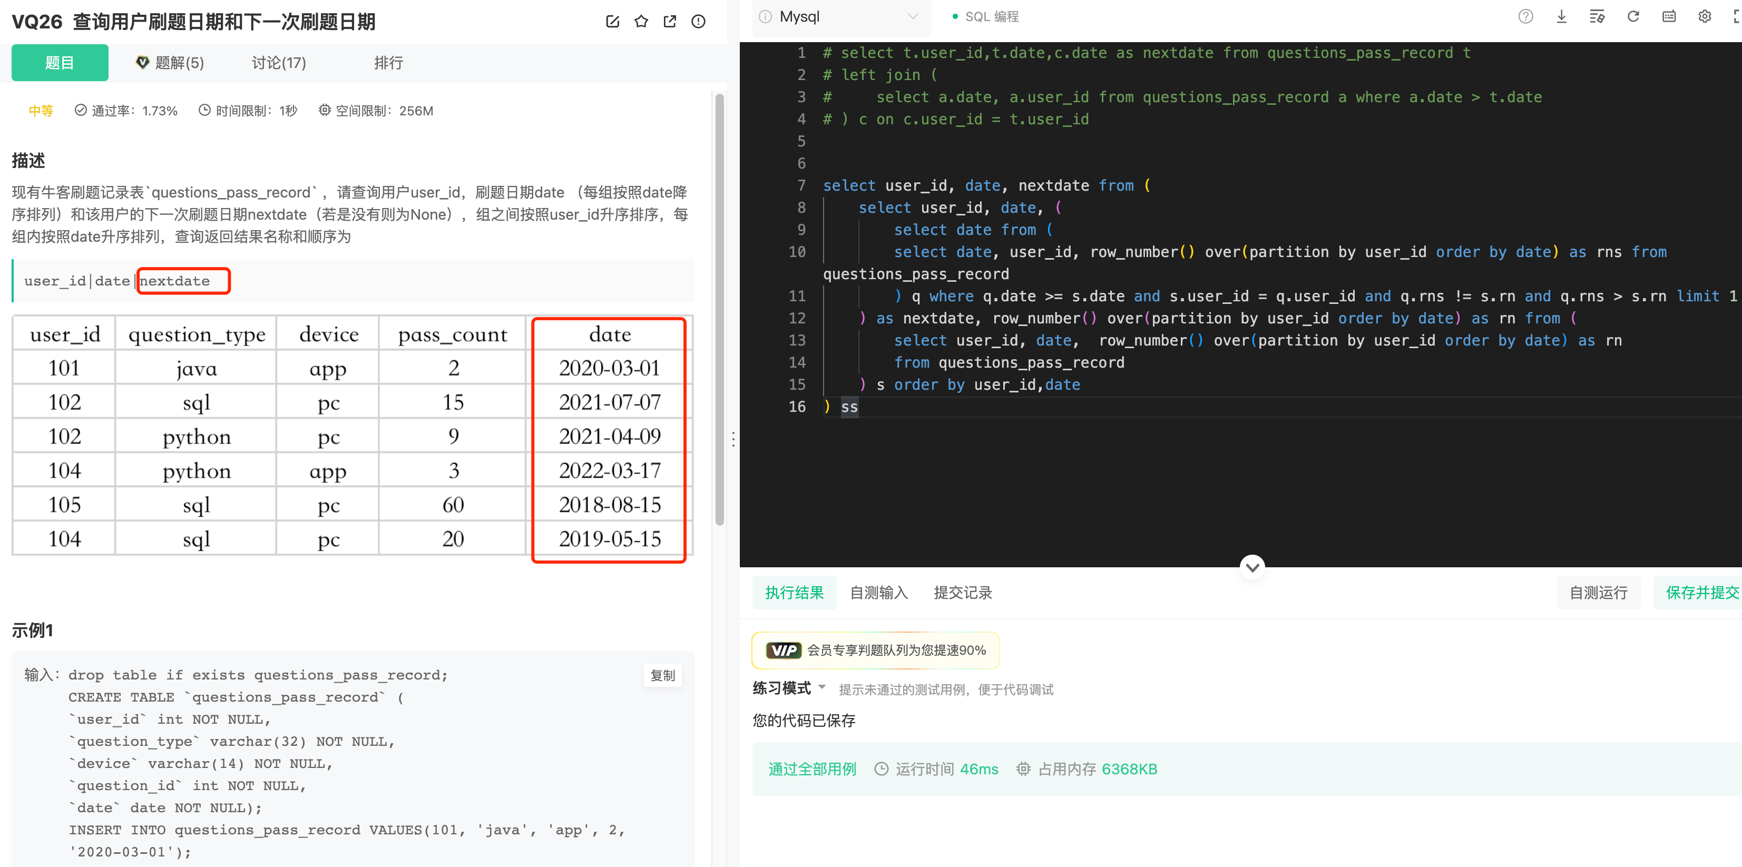The width and height of the screenshot is (1742, 867).
Task: Click the table cell 2021-07-07
Action: (609, 402)
